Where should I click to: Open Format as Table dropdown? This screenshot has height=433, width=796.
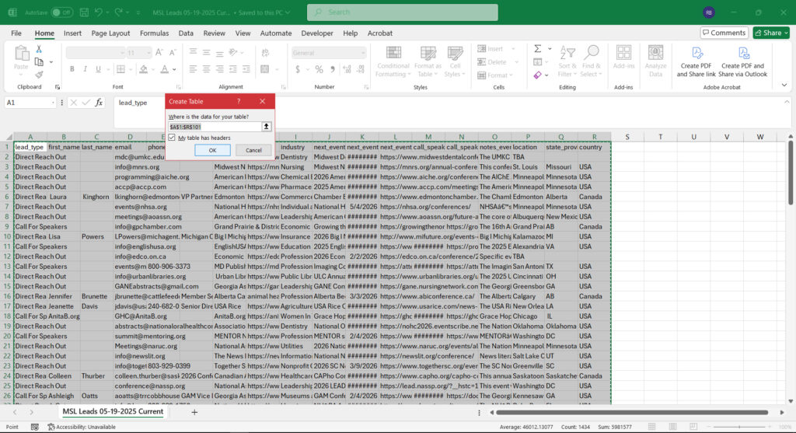point(428,61)
